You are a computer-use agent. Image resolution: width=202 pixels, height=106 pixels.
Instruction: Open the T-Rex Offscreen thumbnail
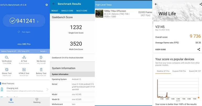[99, 13]
